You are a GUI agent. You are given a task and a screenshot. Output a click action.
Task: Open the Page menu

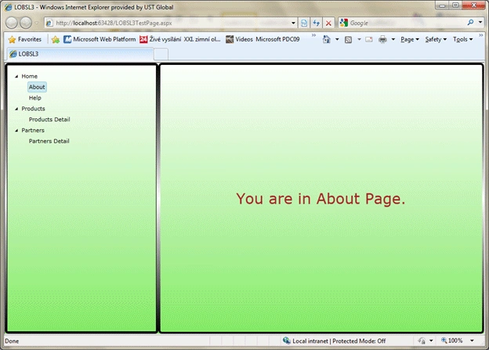point(410,40)
